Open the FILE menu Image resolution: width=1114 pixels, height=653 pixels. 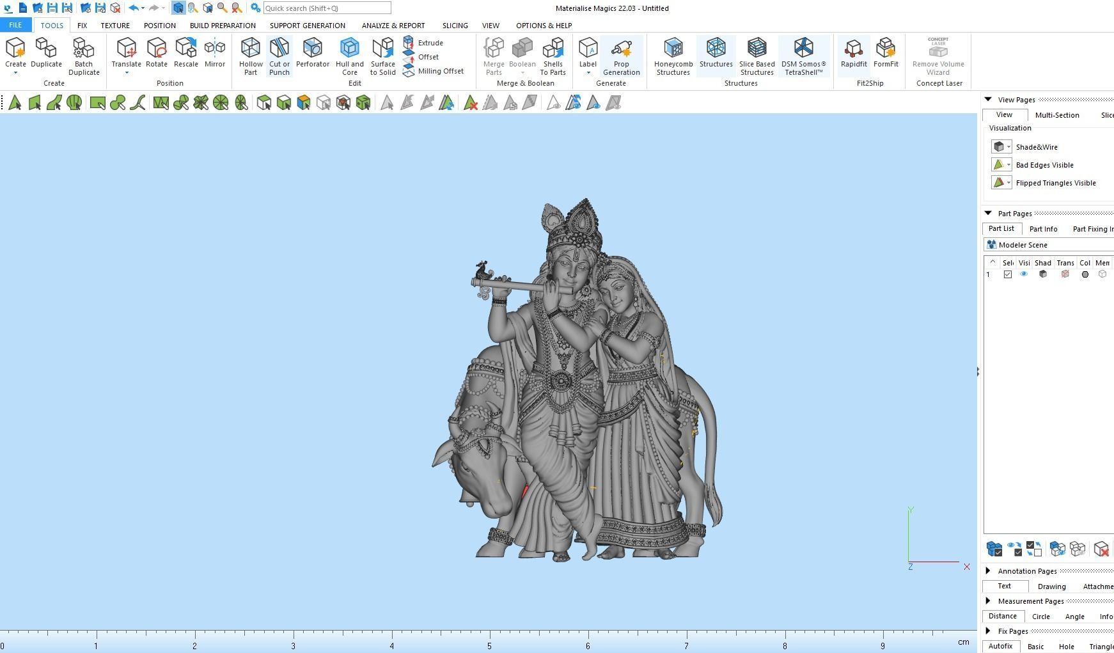click(x=15, y=26)
